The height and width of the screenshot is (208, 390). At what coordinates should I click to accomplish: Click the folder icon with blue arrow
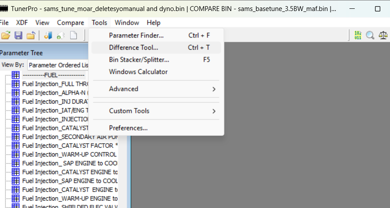pyautogui.click(x=31, y=35)
